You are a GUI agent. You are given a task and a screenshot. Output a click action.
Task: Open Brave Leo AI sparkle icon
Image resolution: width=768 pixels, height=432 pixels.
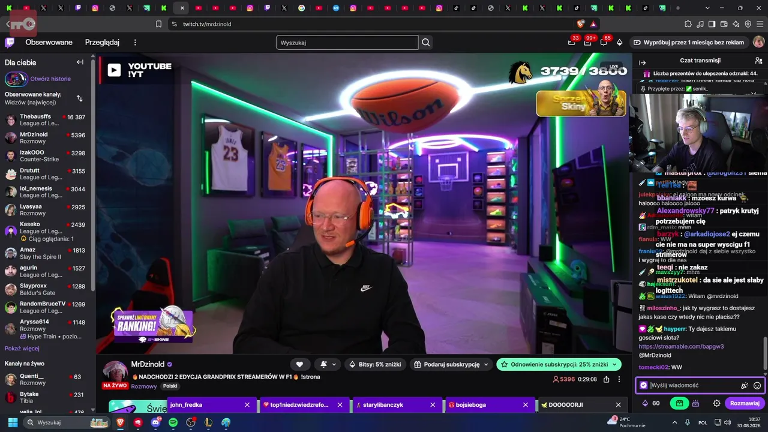(x=736, y=24)
